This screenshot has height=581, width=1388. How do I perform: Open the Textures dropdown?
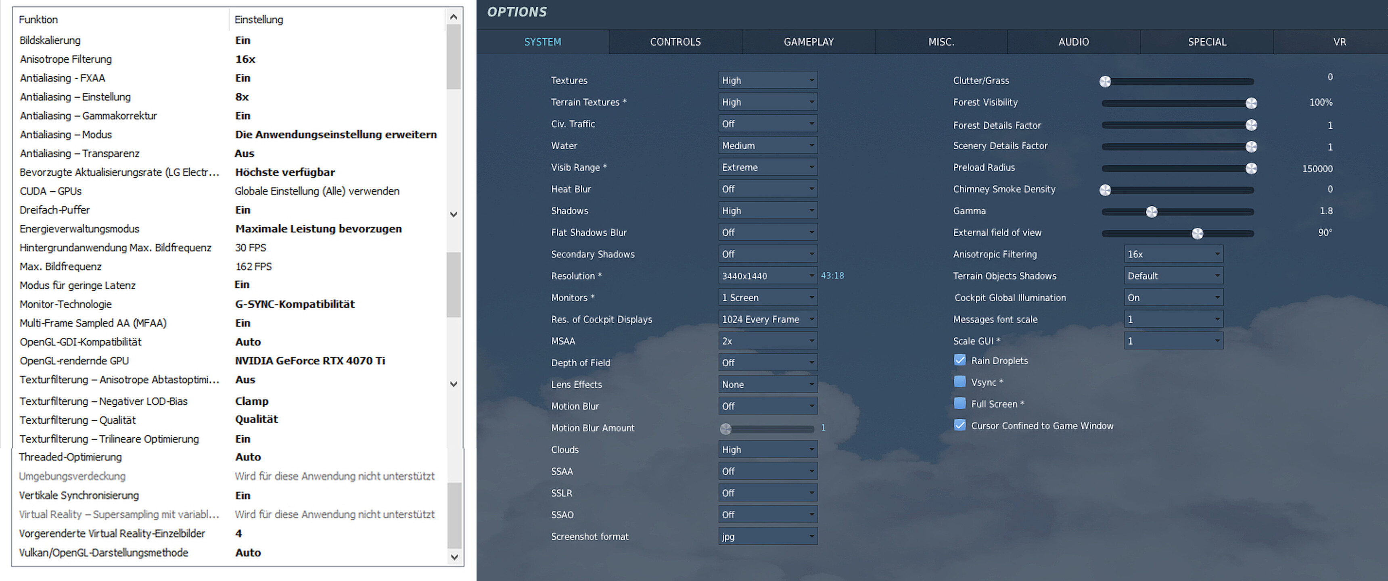(x=768, y=80)
